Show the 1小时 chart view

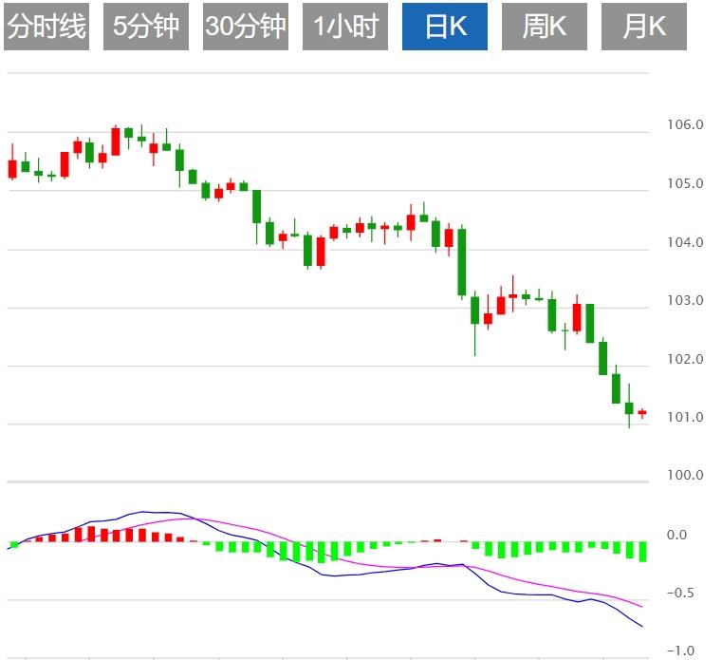[x=345, y=27]
